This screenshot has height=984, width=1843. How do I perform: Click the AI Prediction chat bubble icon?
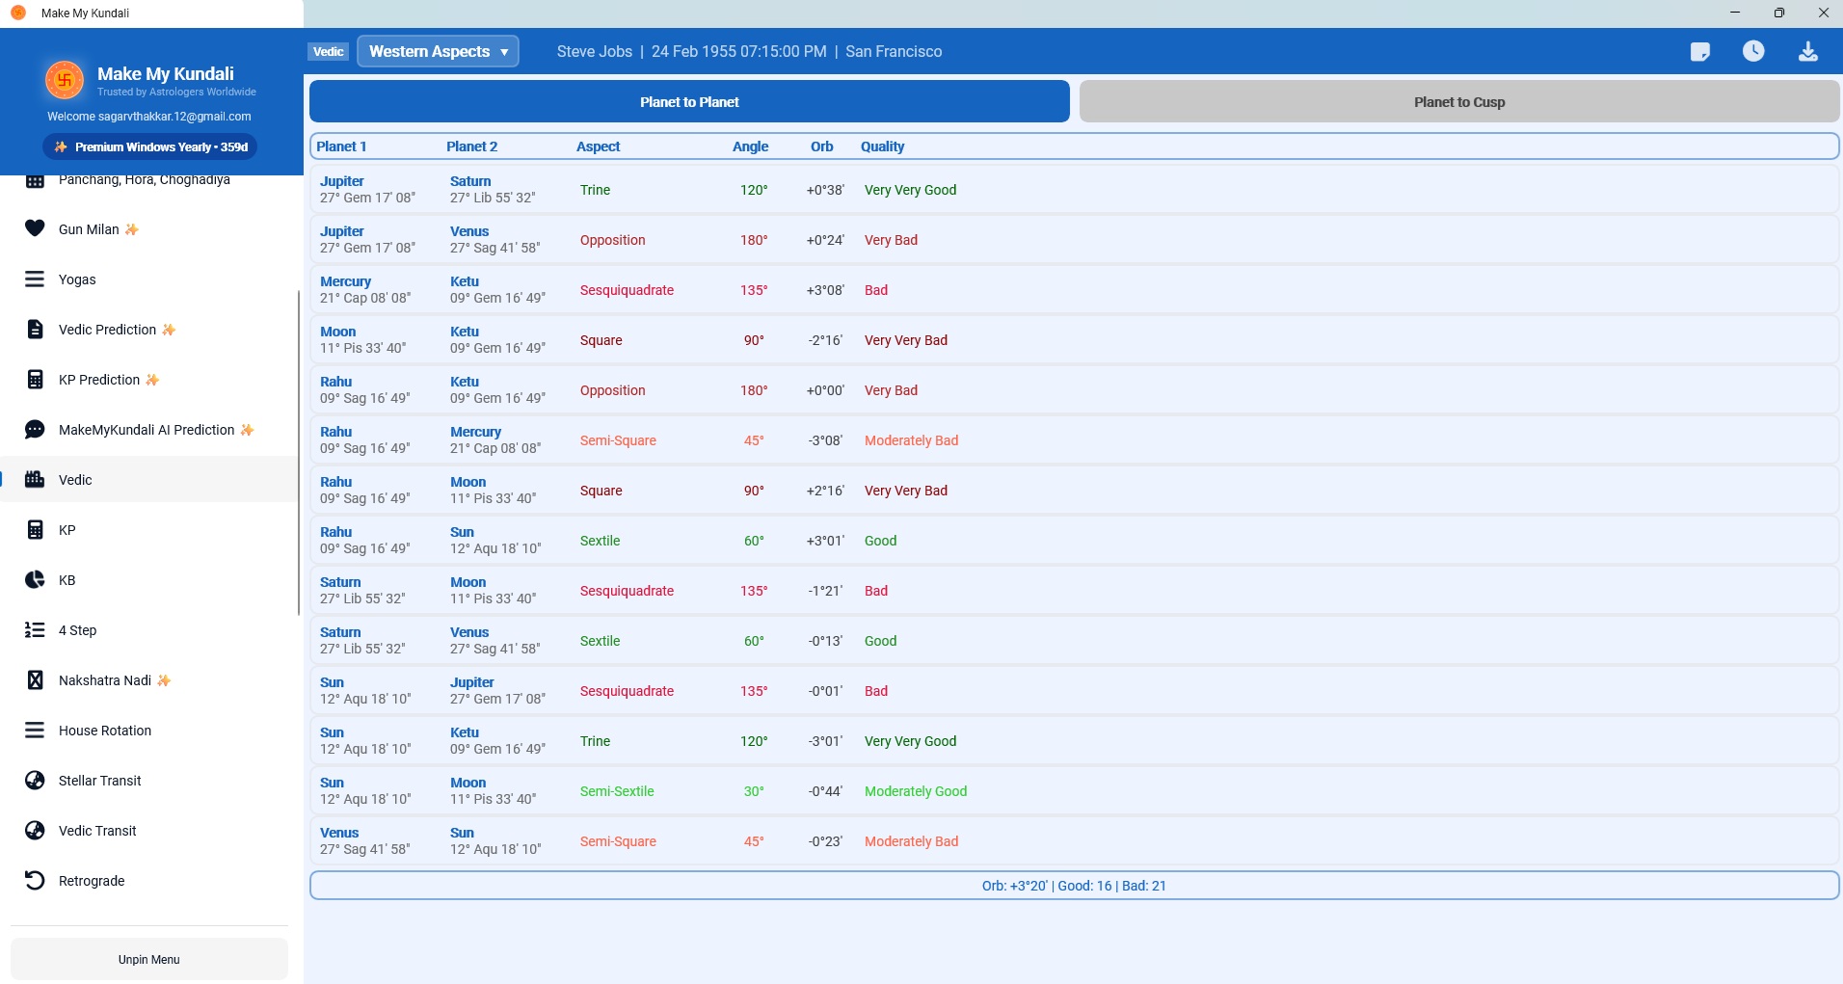(35, 430)
